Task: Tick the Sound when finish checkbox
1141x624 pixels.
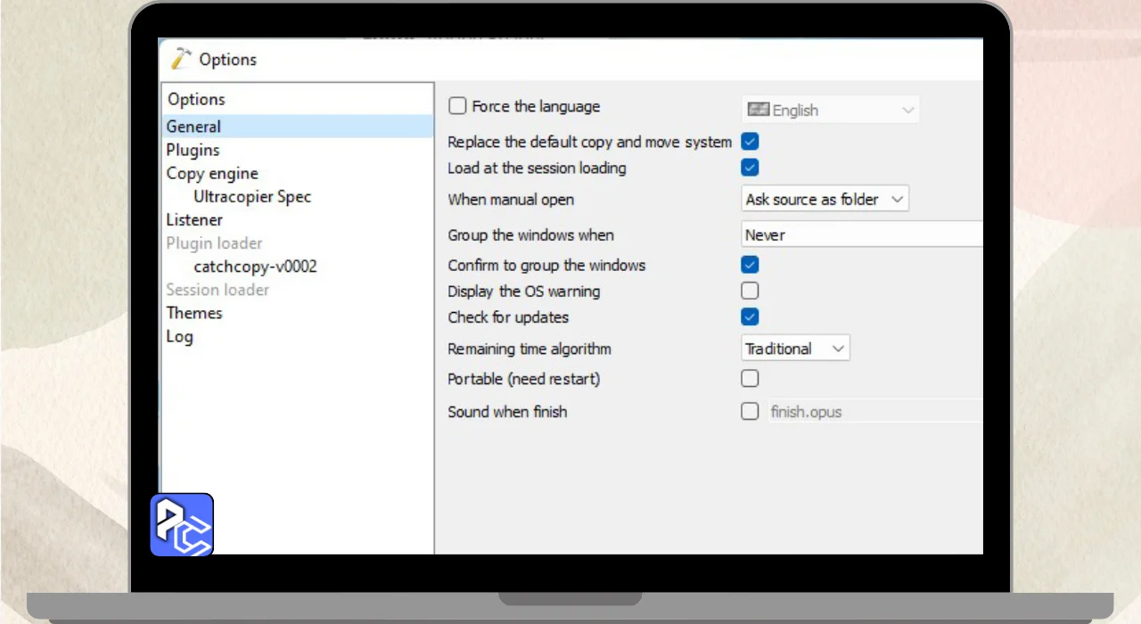Action: tap(750, 411)
